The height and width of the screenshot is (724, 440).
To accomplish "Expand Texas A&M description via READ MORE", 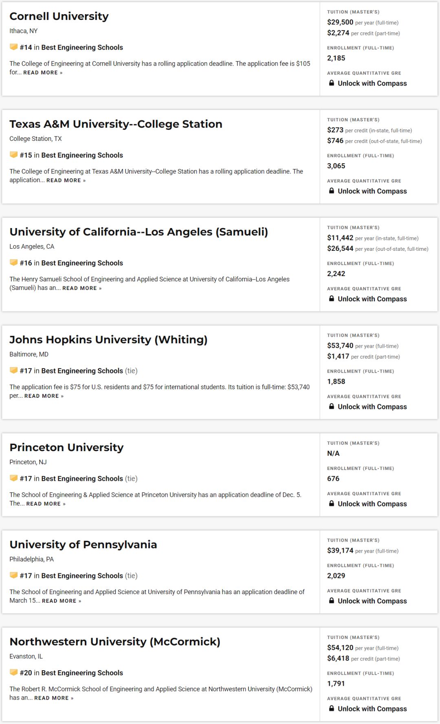I will [66, 180].
